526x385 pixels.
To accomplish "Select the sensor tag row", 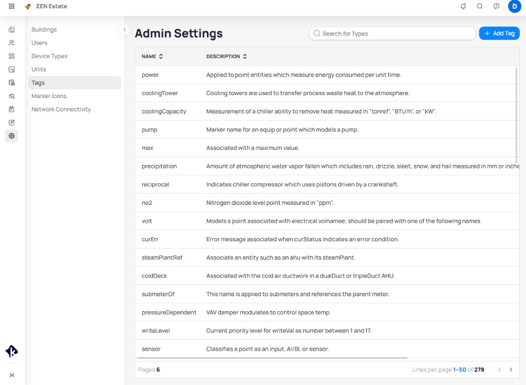I will coord(327,349).
